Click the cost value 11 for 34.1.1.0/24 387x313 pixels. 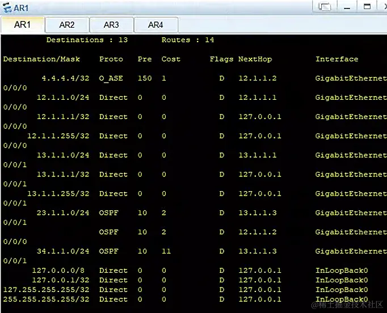166,251
